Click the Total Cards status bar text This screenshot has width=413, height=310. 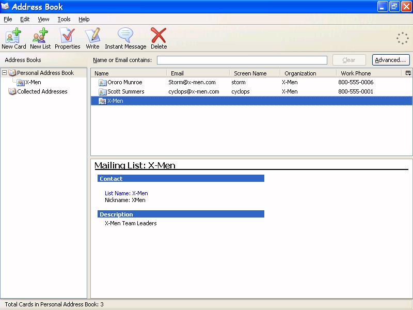(54, 304)
